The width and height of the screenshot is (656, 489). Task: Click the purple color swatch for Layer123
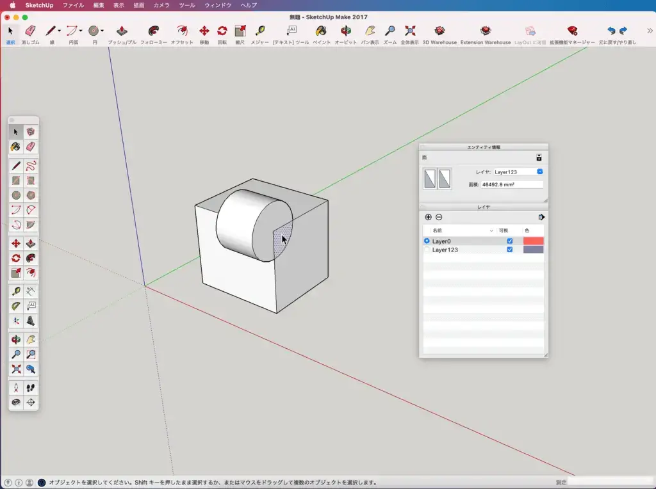pyautogui.click(x=534, y=250)
